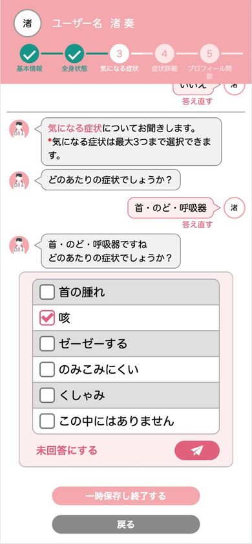Click the 渚 user avatar in the header
Image resolution: width=252 pixels, height=544 pixels.
[27, 23]
